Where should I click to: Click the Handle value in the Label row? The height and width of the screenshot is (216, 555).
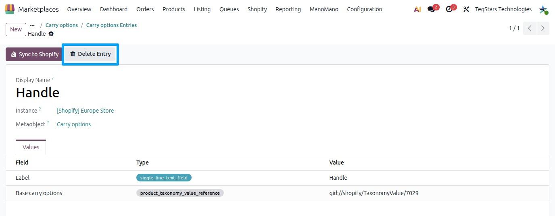338,178
